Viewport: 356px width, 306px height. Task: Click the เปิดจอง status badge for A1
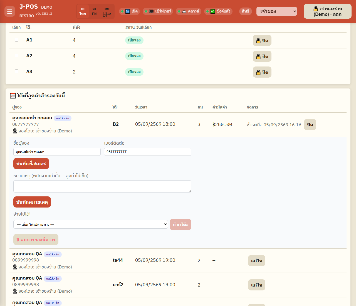coord(134,40)
